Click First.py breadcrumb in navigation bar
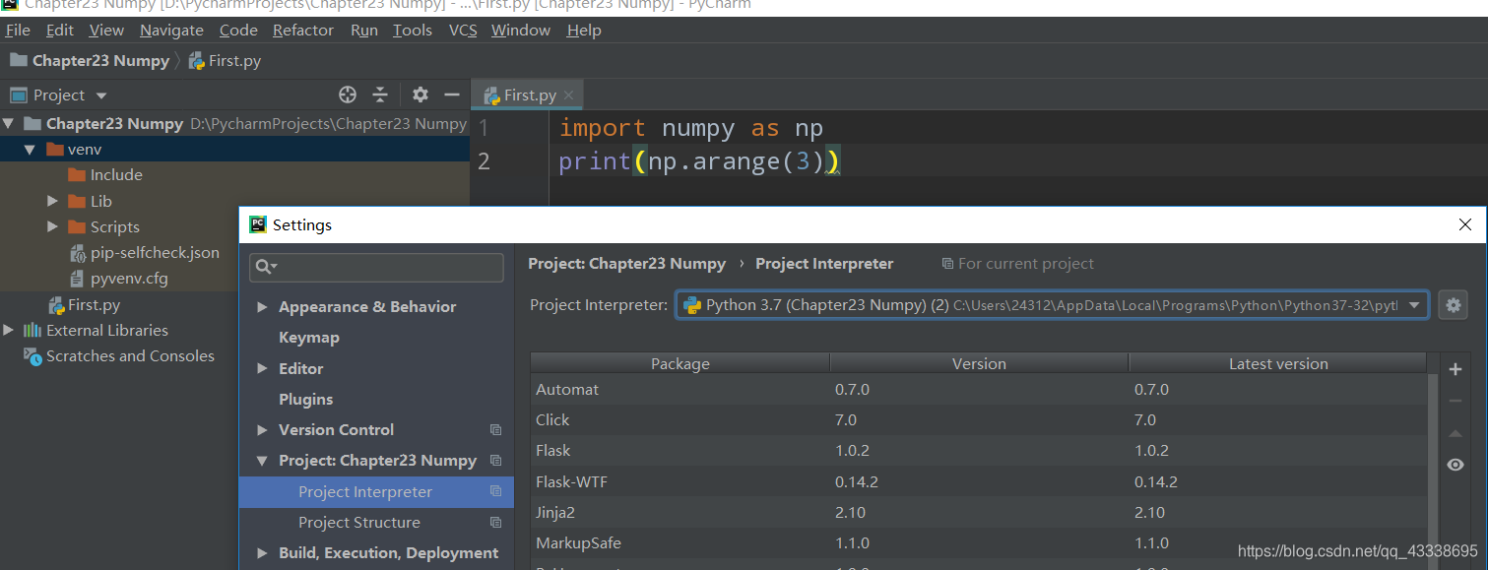 coord(225,60)
